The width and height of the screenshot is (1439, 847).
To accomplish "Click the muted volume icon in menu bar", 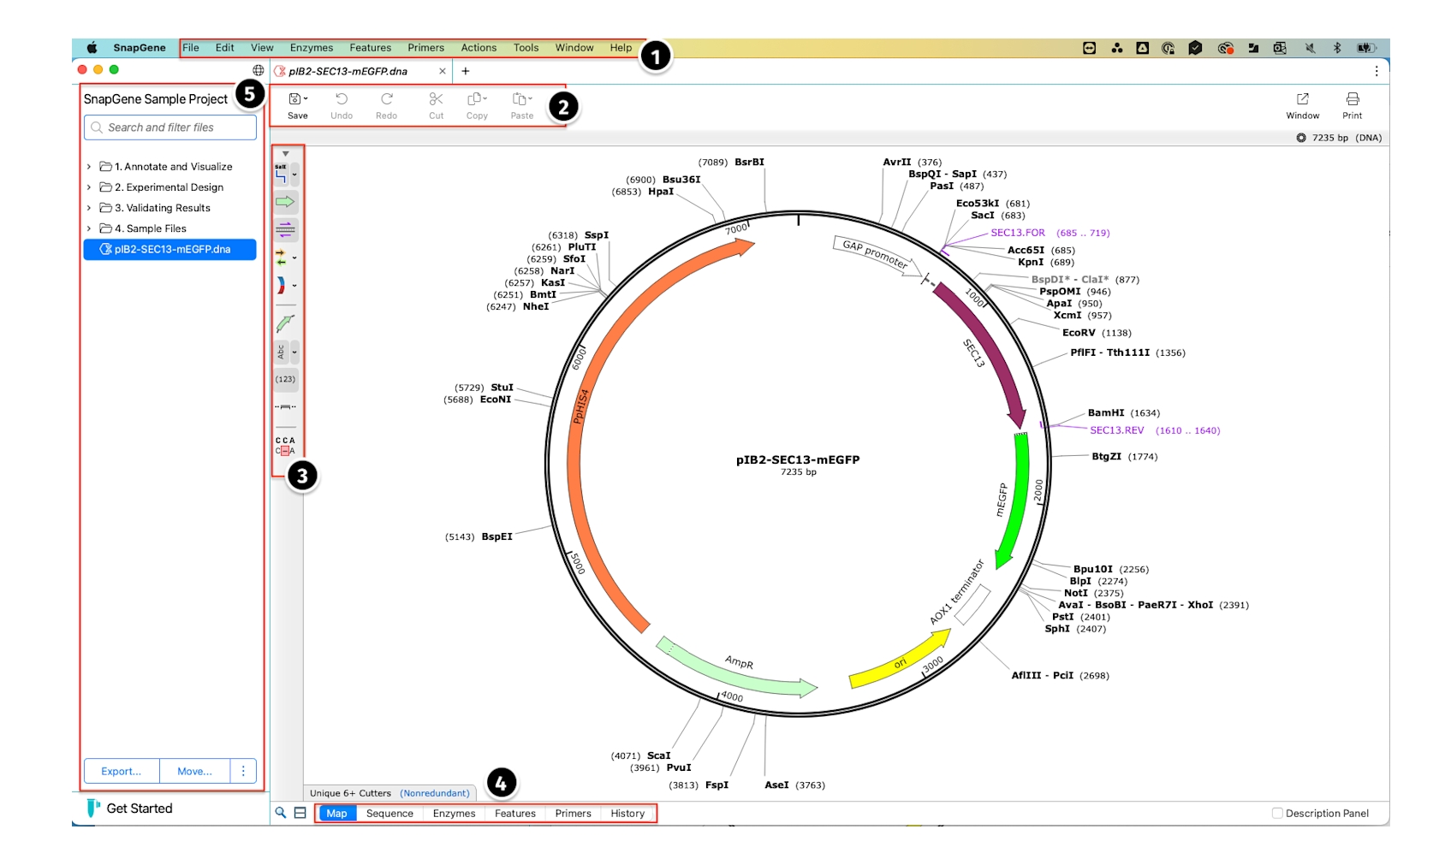I will coord(1310,48).
